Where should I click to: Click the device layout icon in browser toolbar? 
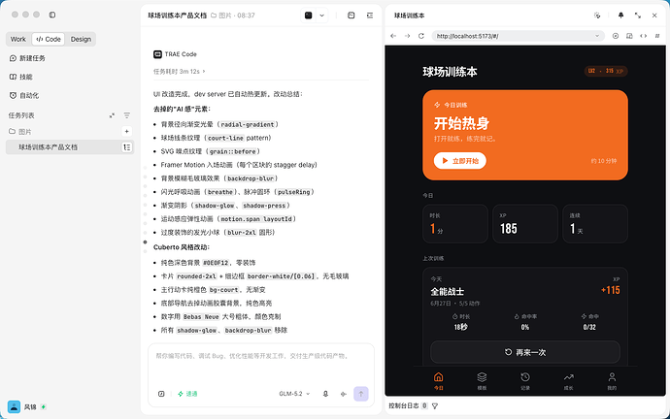(629, 36)
